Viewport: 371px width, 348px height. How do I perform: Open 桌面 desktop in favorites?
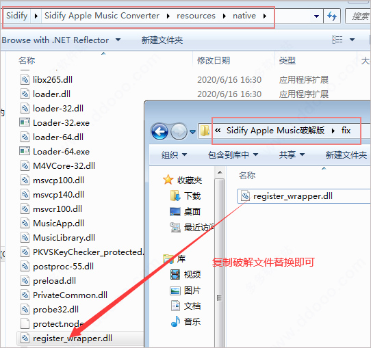click(186, 211)
